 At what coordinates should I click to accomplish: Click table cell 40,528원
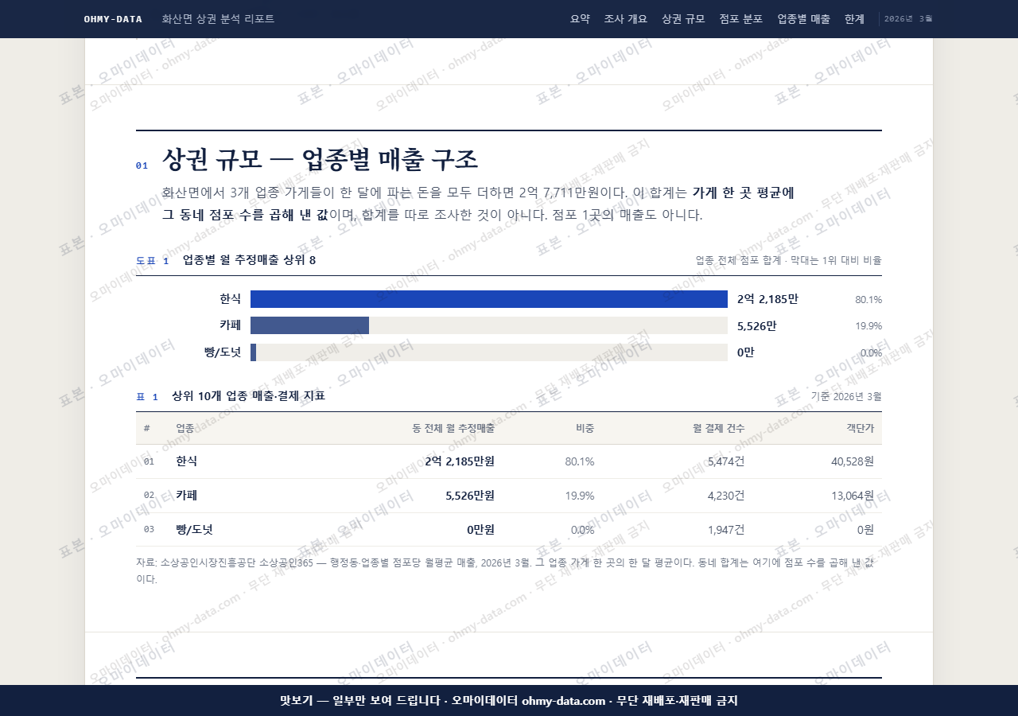(853, 461)
